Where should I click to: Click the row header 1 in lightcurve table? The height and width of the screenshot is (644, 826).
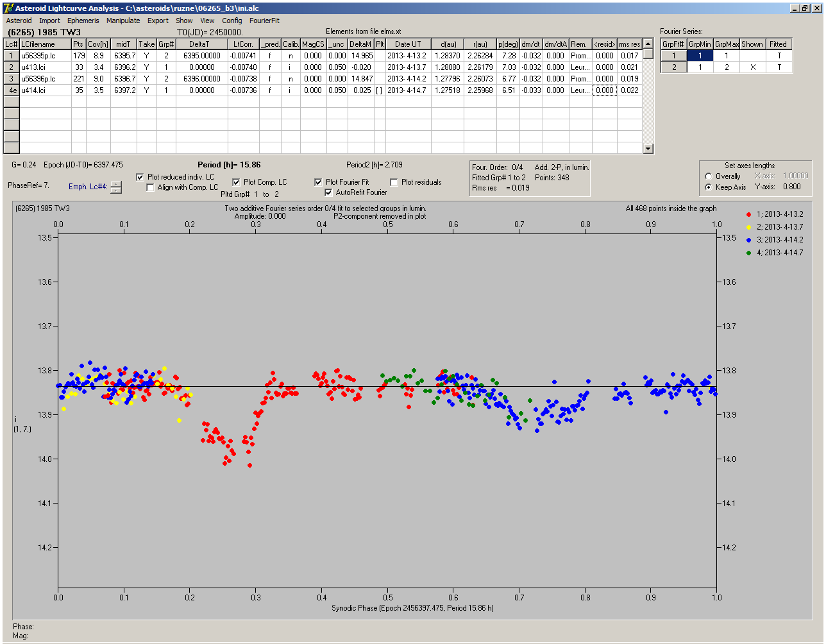pyautogui.click(x=12, y=56)
